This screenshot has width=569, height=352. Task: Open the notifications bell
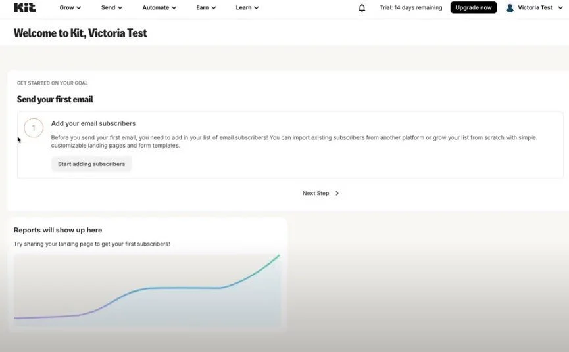coord(362,8)
